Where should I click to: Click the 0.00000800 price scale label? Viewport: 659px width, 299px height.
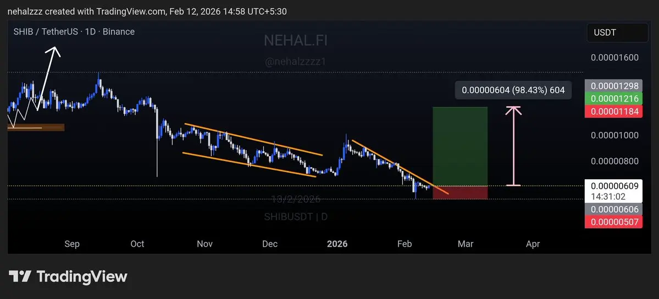coord(614,161)
